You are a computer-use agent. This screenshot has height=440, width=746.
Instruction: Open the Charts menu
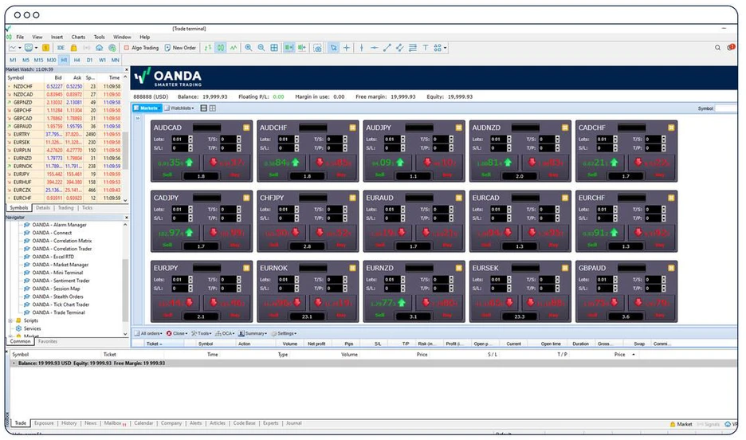click(78, 37)
